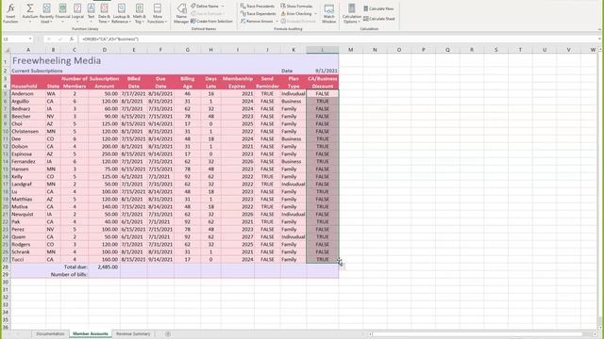The image size is (604, 339).
Task: Open the Text functions menu
Action: tap(91, 13)
